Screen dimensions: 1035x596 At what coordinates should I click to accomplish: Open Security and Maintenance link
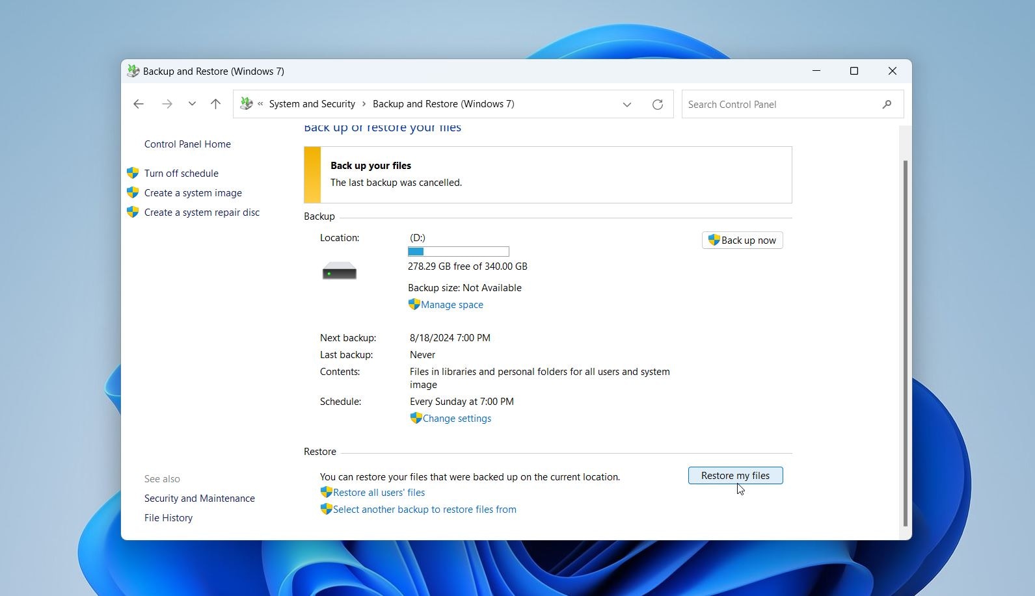pos(200,499)
